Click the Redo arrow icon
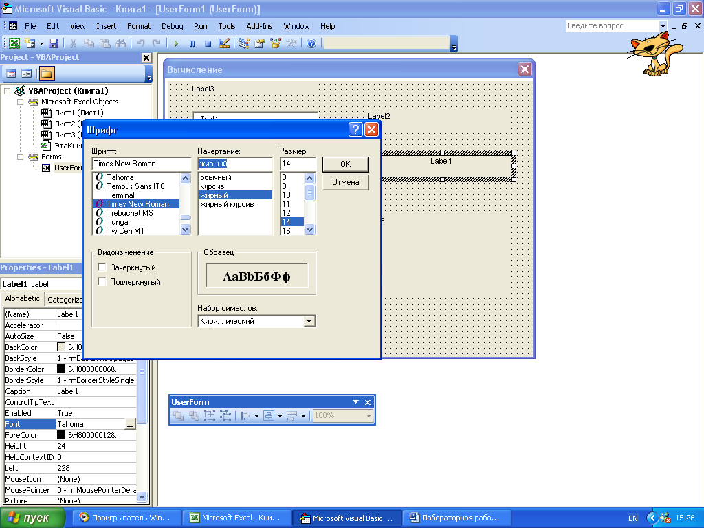This screenshot has height=528, width=704. coord(156,43)
